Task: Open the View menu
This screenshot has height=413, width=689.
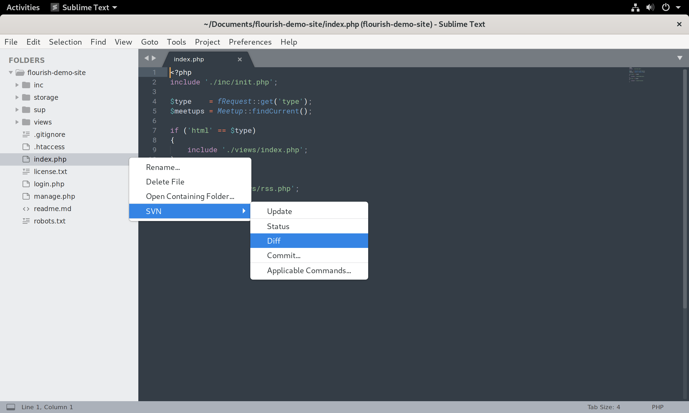Action: click(123, 42)
